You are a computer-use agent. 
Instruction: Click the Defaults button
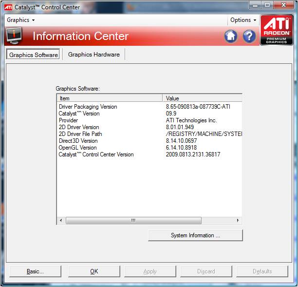point(262,271)
